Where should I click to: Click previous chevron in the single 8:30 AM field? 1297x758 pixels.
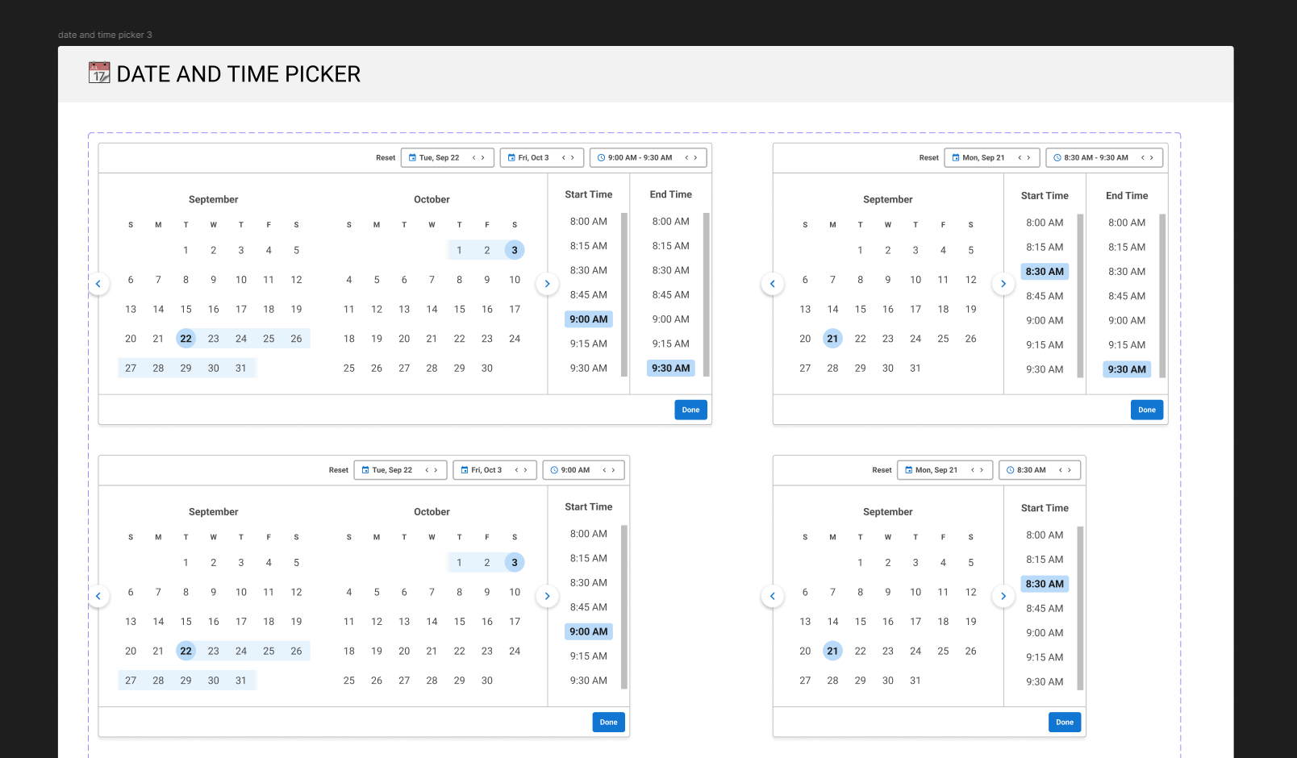[x=1060, y=470]
